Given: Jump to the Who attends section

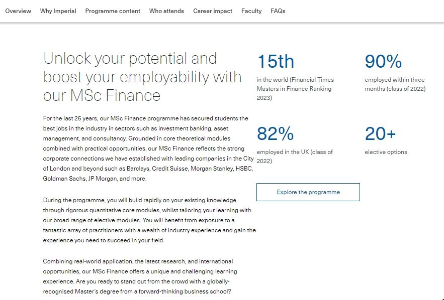Looking at the screenshot, I should click(166, 11).
